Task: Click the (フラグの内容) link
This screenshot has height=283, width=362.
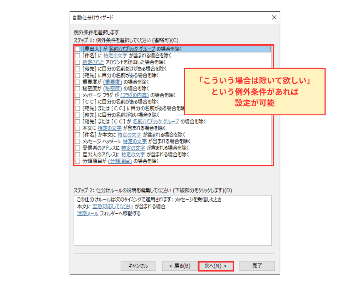Action: point(134,95)
